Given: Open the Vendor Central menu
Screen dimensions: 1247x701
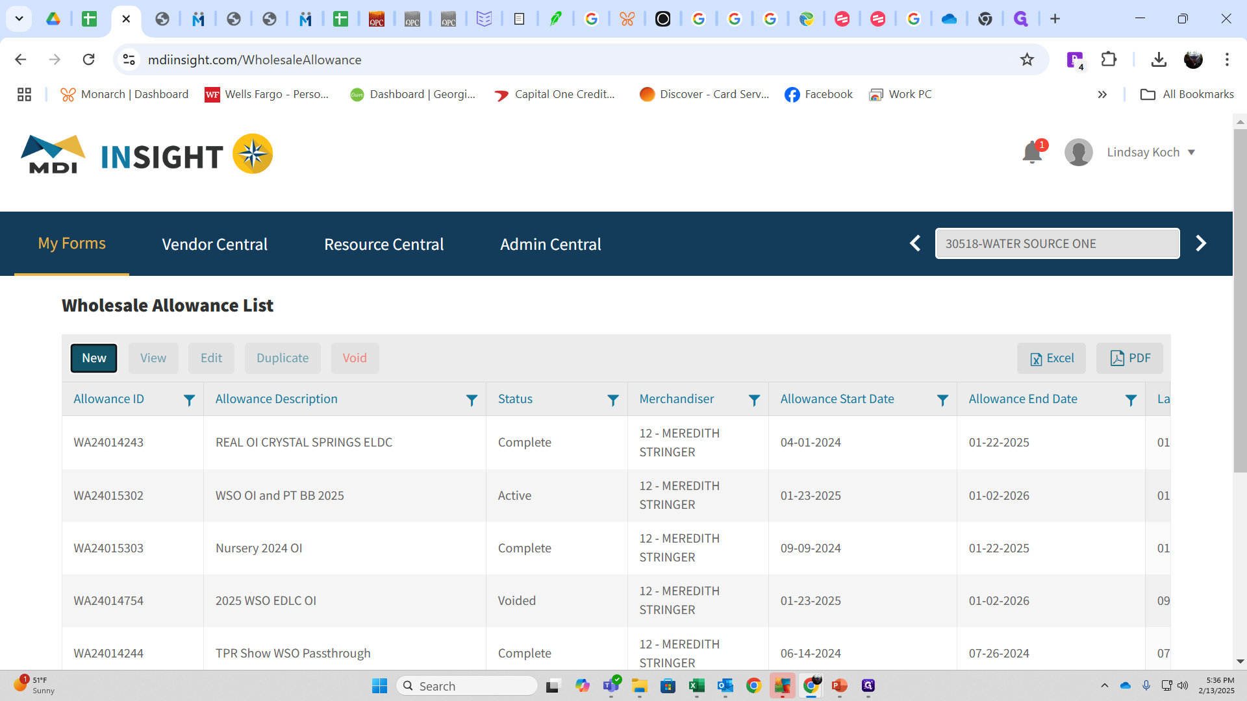Looking at the screenshot, I should coord(214,244).
